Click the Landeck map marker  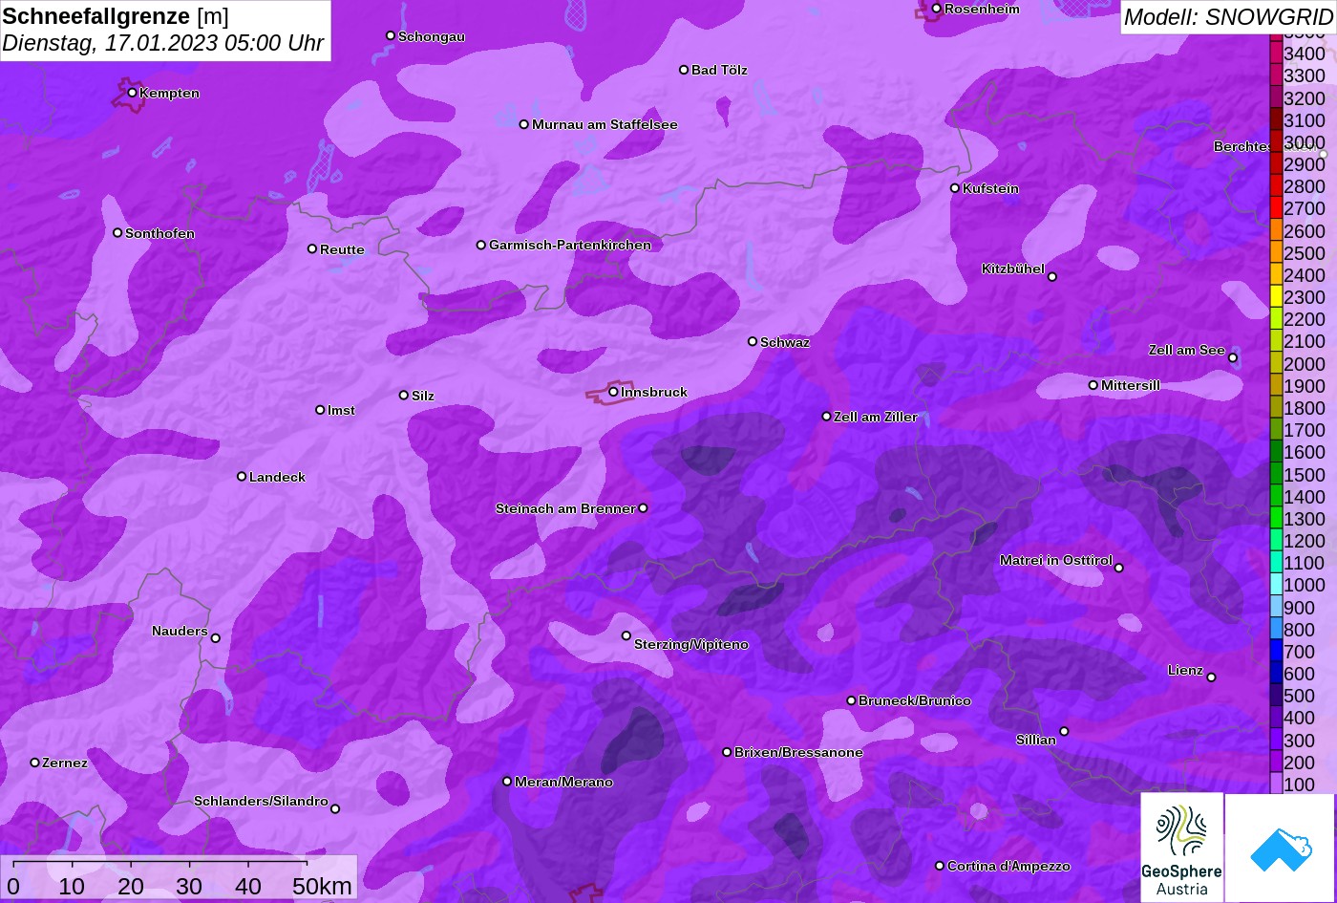[x=242, y=477]
